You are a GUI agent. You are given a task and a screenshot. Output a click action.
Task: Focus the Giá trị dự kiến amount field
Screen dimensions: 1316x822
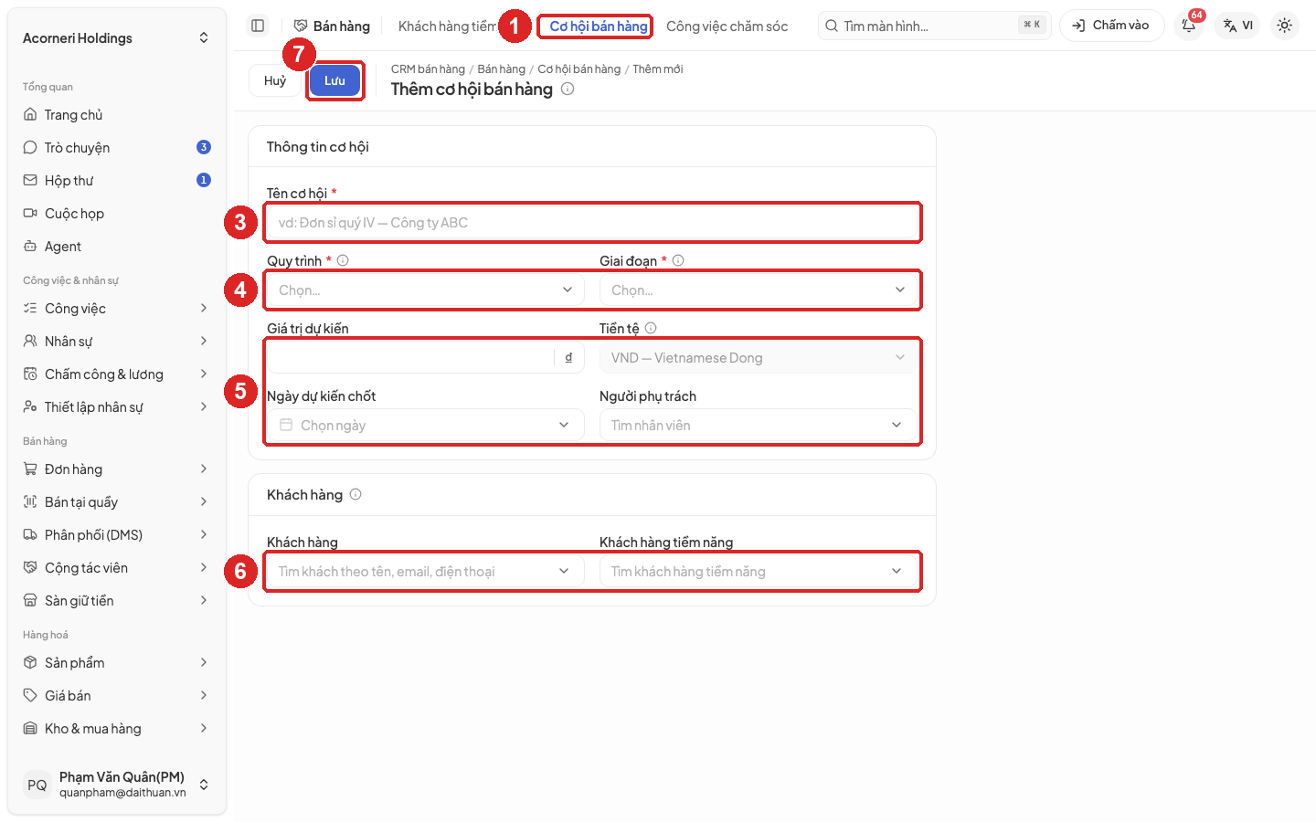pos(411,358)
